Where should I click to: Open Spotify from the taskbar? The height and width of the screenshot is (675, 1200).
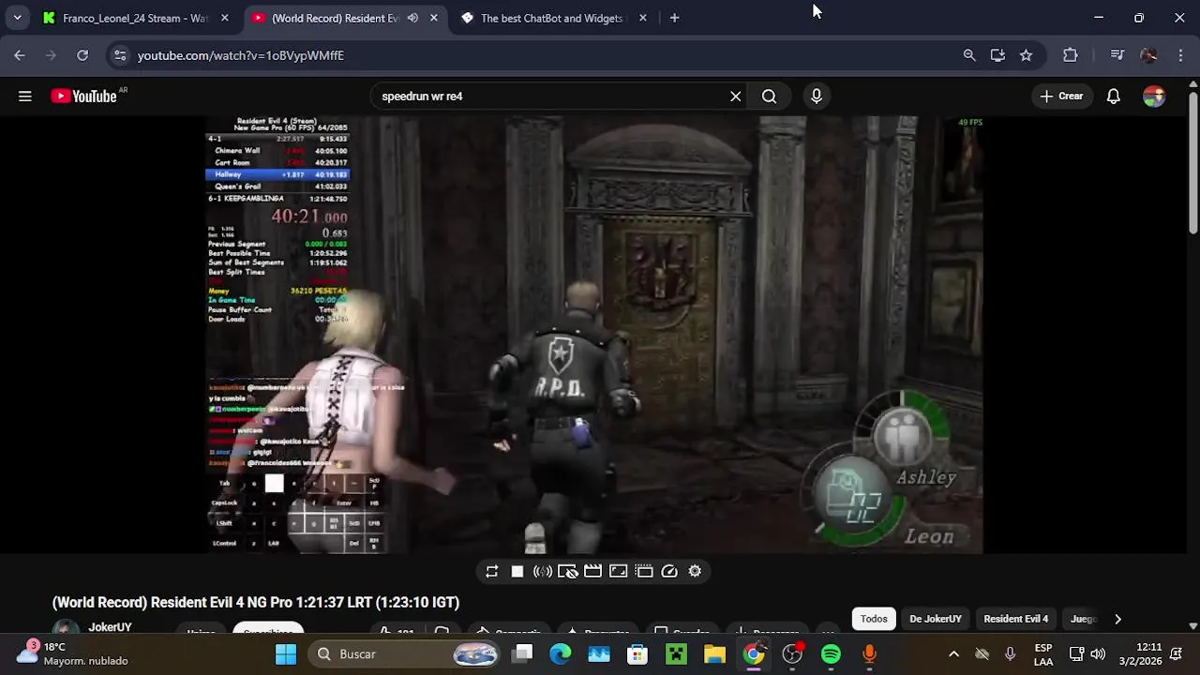pos(831,653)
